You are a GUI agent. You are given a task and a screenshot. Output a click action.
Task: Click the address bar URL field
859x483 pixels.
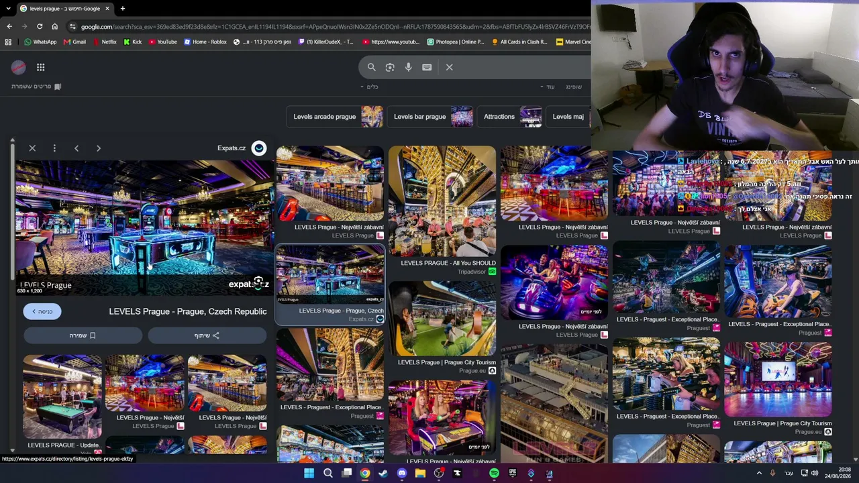(336, 26)
